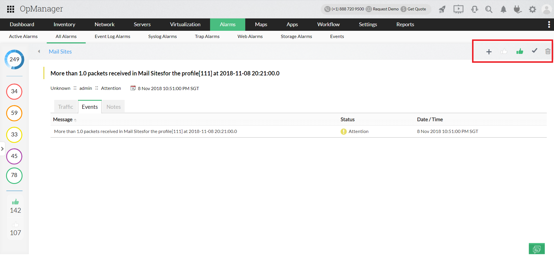
Task: Select the Events tab in alarm details
Action: click(x=90, y=107)
